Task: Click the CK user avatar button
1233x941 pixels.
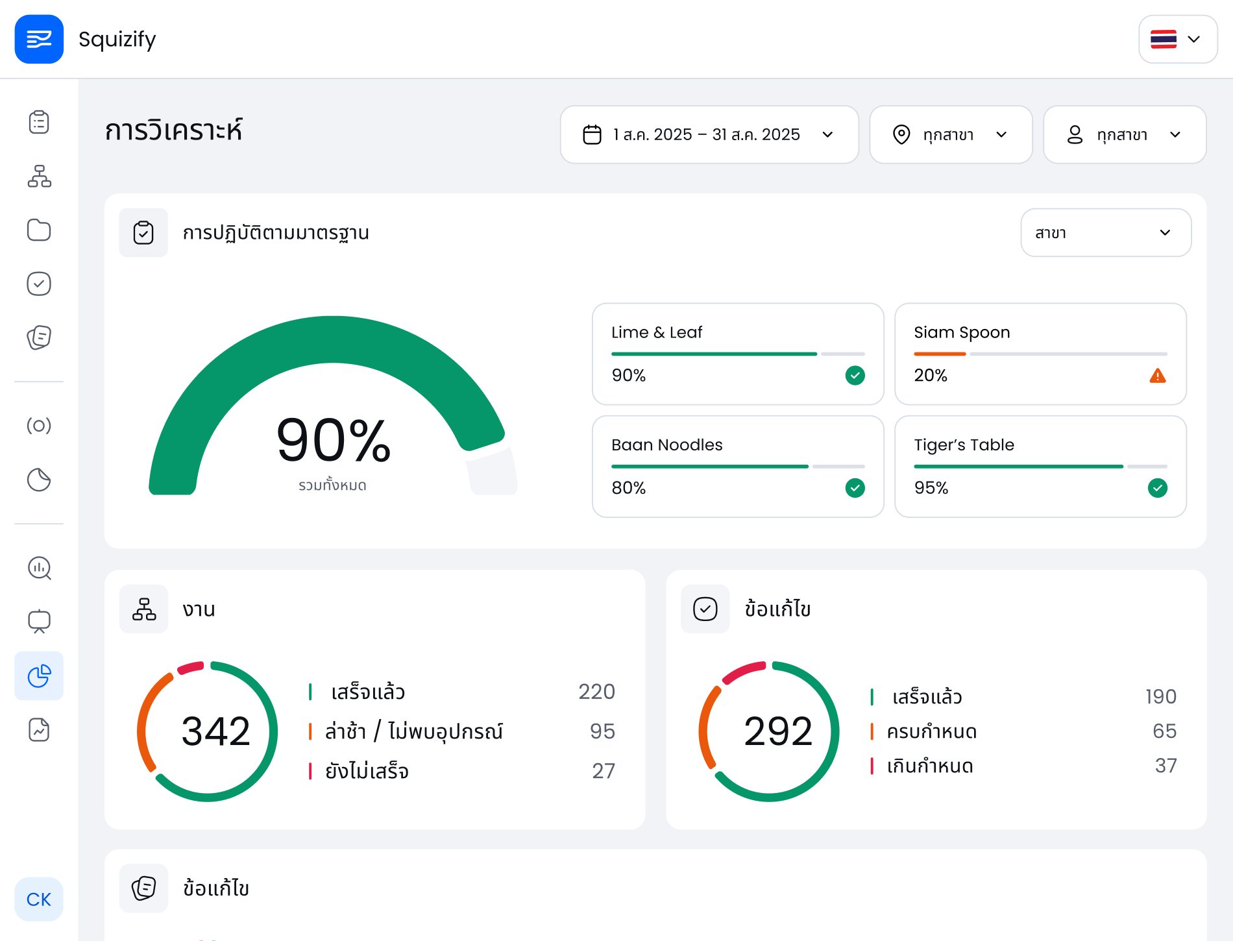Action: click(x=39, y=899)
